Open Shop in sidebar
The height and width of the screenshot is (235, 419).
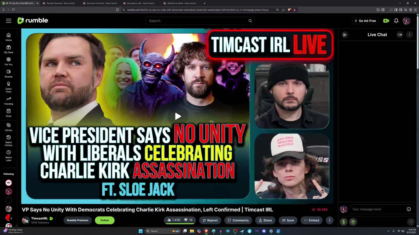point(9,113)
